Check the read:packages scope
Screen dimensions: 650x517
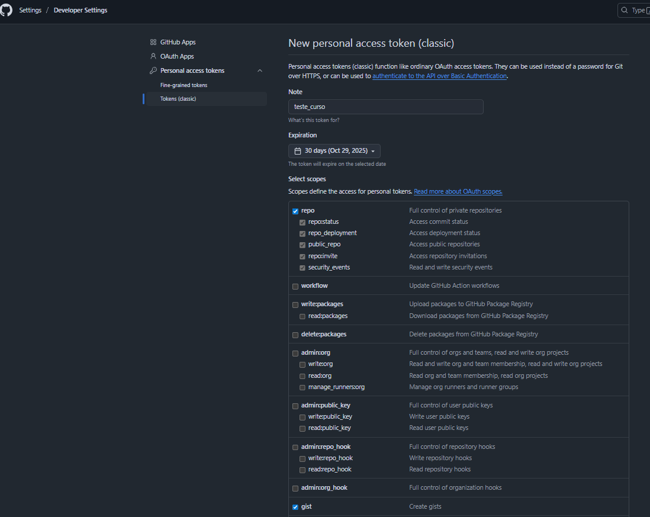(x=303, y=316)
